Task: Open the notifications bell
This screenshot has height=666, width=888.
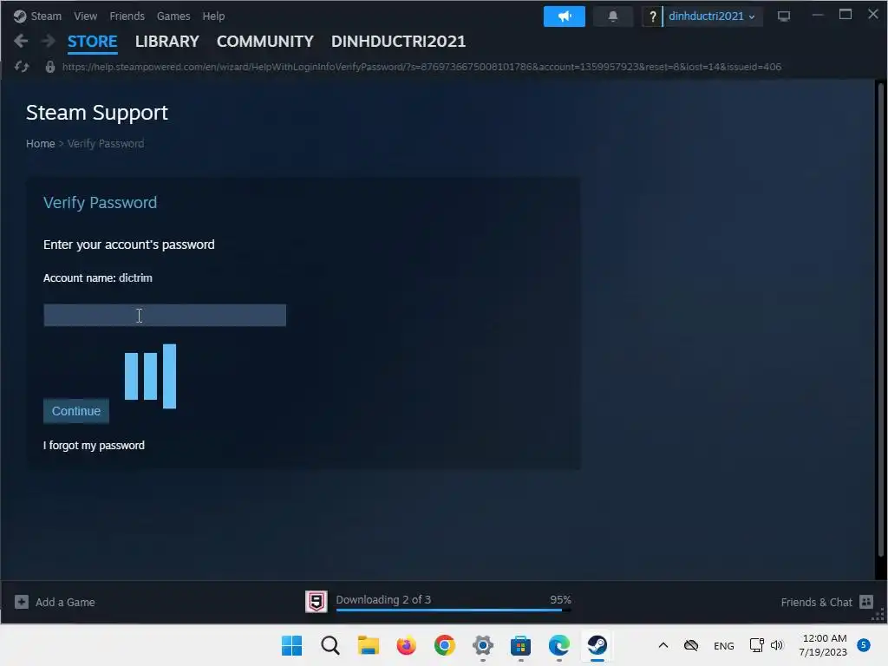Action: tap(613, 16)
